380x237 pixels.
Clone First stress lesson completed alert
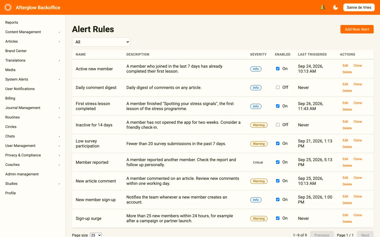click(x=358, y=103)
